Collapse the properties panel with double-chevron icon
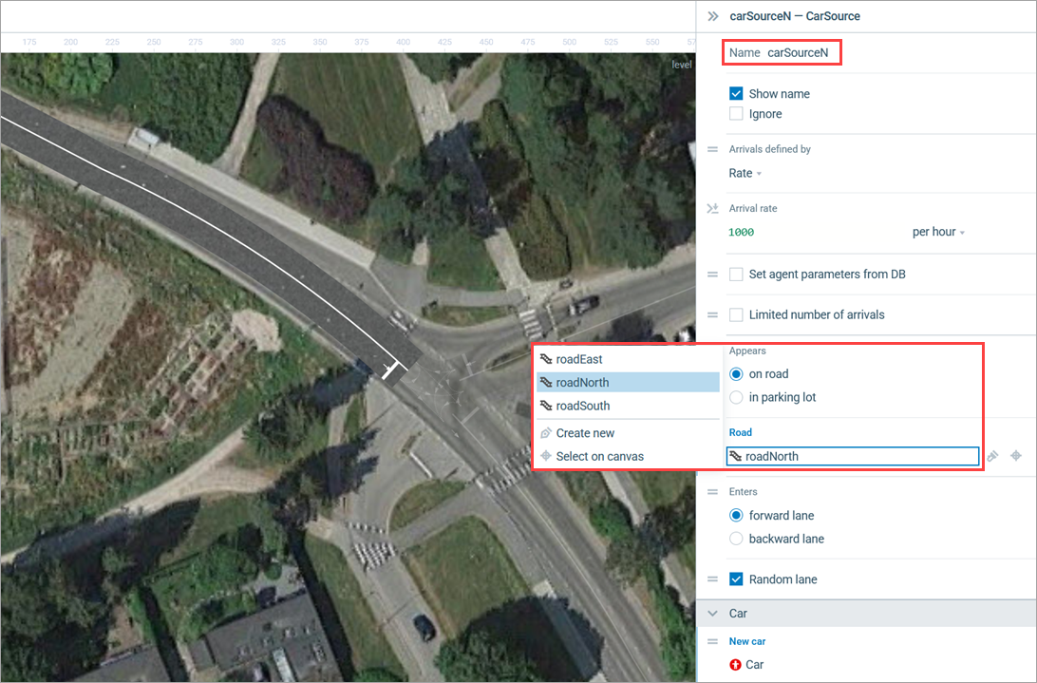The width and height of the screenshot is (1037, 683). [x=713, y=16]
